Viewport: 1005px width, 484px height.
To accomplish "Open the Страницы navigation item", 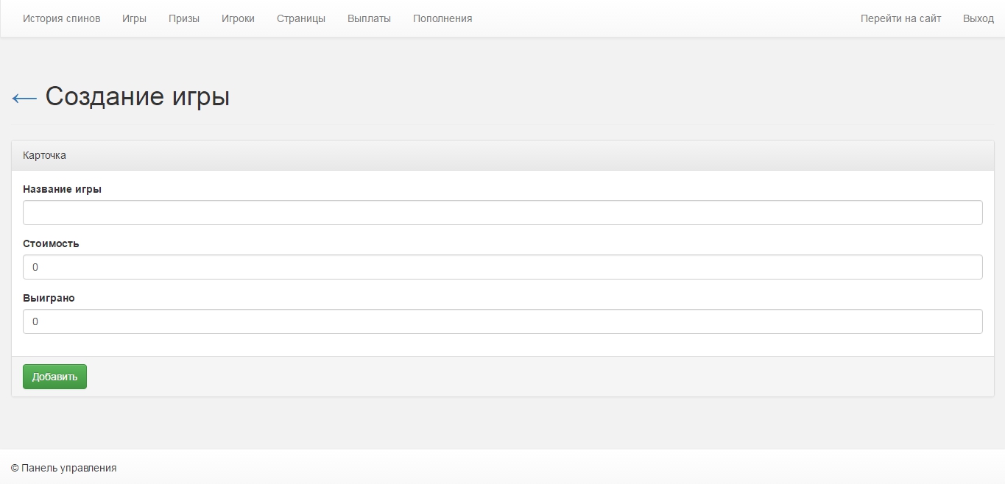I will click(x=300, y=18).
